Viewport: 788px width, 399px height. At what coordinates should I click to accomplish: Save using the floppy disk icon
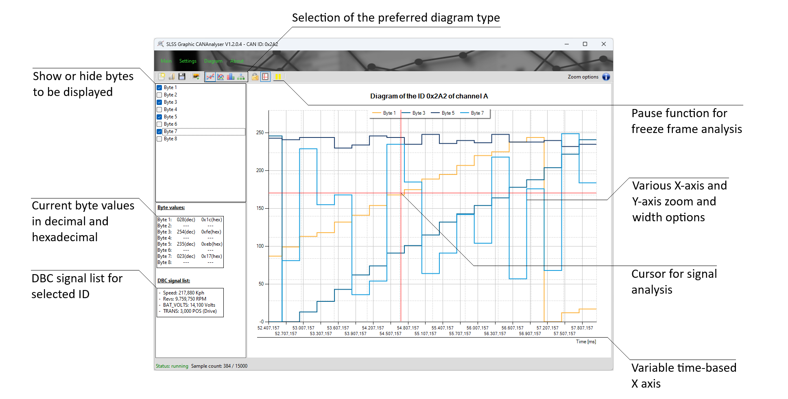pyautogui.click(x=182, y=76)
